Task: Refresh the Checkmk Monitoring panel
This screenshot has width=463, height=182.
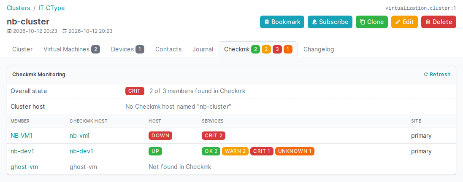Action: pos(437,74)
